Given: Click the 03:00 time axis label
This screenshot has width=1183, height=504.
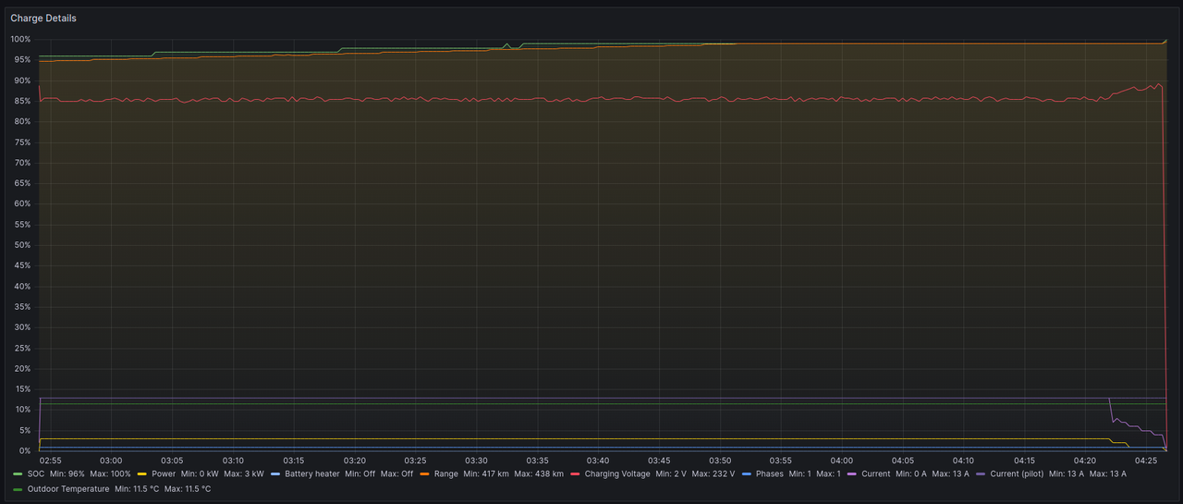Looking at the screenshot, I should pos(111,460).
